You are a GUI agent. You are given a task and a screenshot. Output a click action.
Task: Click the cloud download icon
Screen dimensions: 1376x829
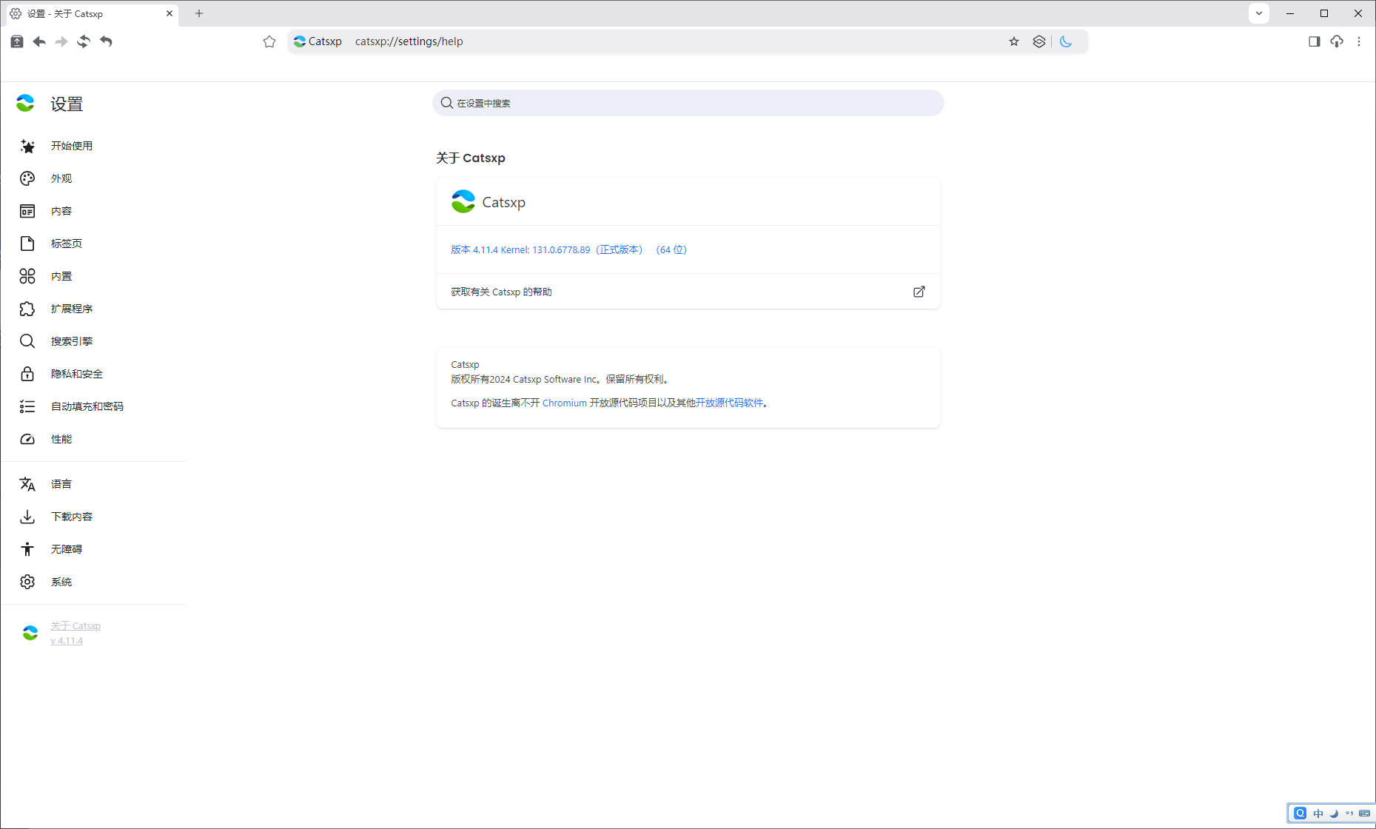point(1337,41)
